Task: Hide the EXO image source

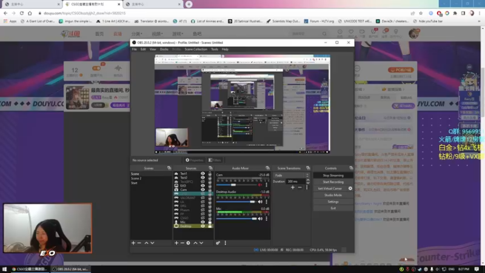Action: (202, 186)
